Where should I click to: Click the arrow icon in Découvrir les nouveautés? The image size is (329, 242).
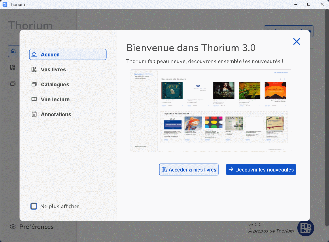231,169
